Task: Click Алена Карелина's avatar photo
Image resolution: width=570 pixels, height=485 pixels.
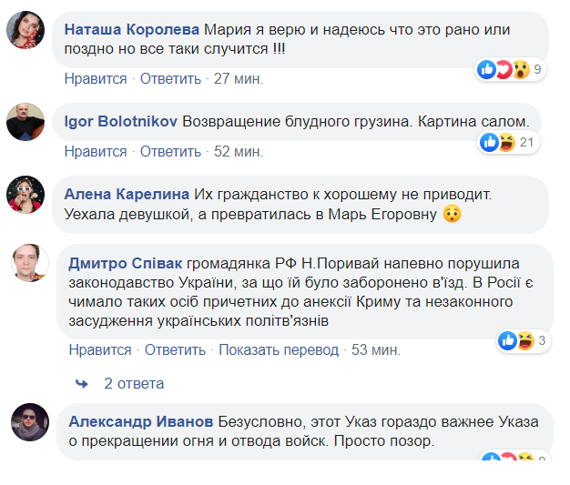Action: click(26, 195)
